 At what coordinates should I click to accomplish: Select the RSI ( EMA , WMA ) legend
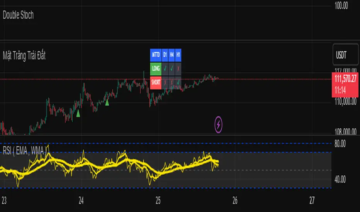click(x=25, y=151)
